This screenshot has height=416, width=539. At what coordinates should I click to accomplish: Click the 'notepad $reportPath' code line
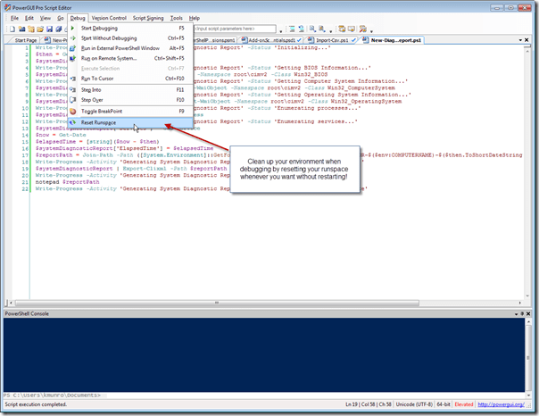pyautogui.click(x=67, y=182)
